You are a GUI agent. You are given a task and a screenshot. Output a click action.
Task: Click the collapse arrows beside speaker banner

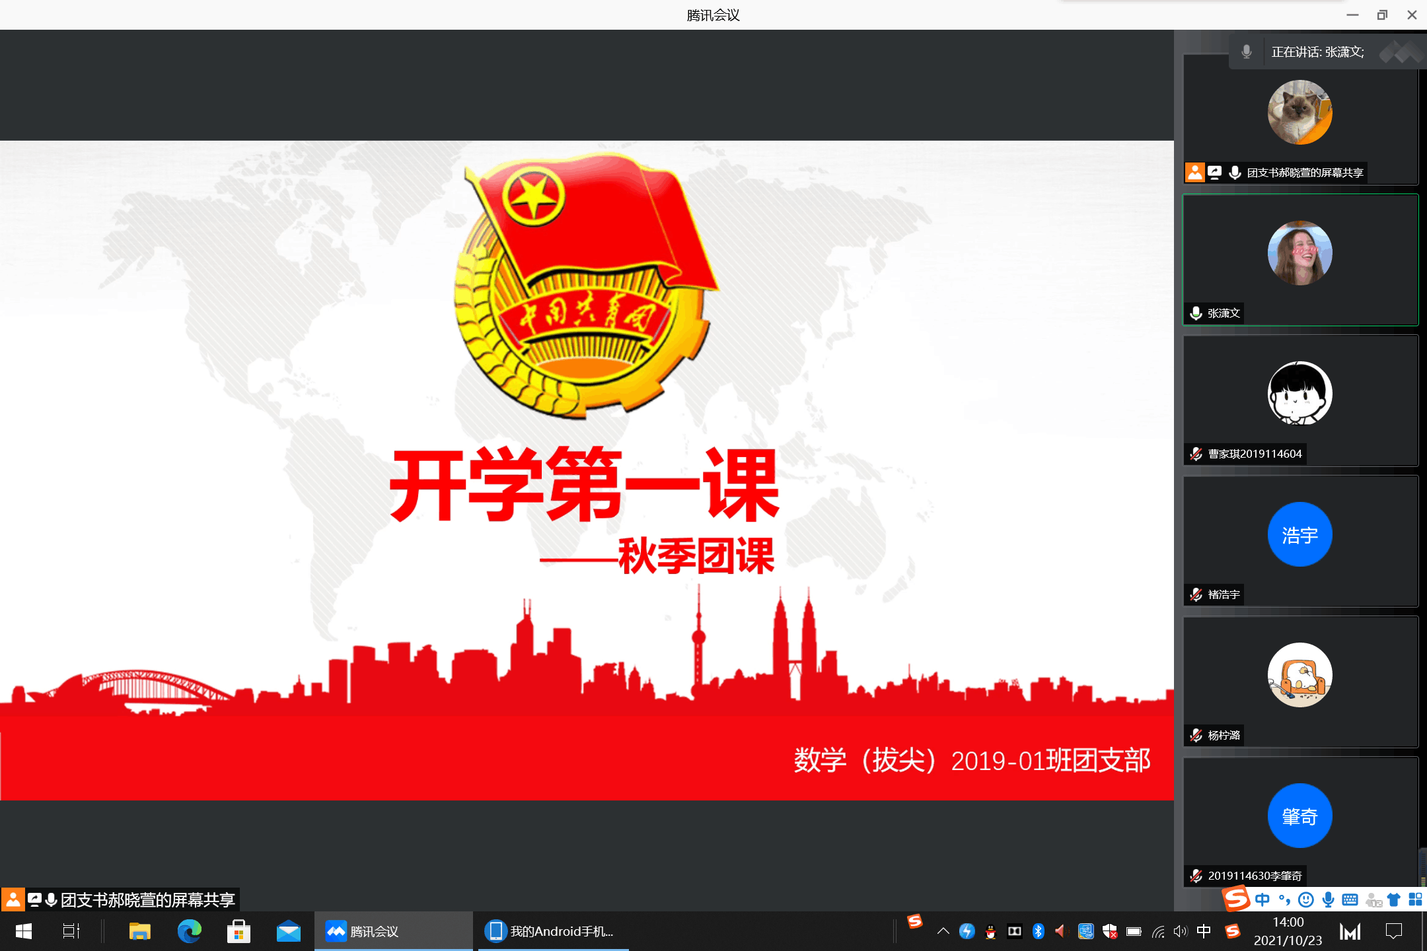point(1402,52)
